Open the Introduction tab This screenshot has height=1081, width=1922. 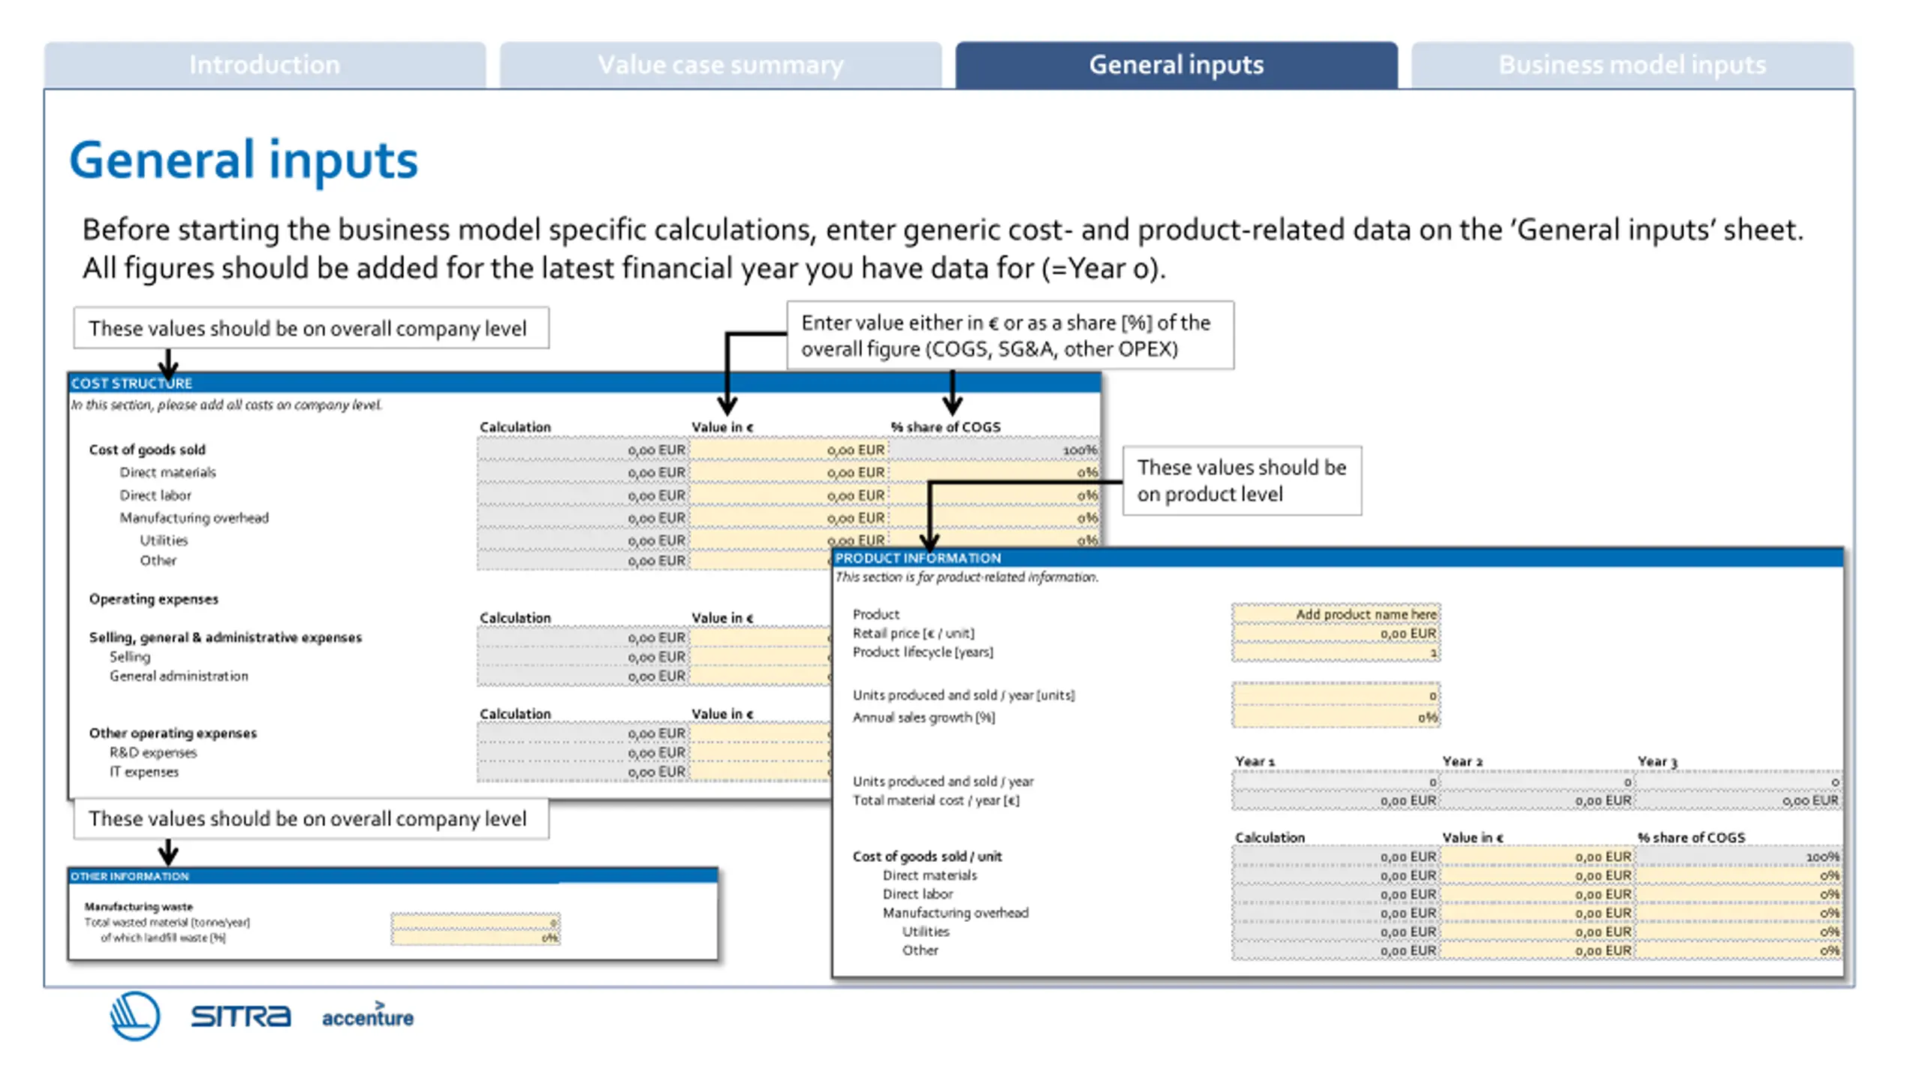pyautogui.click(x=264, y=65)
